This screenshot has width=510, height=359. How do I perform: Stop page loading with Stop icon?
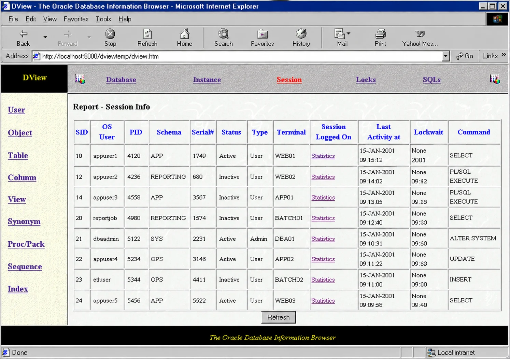[x=110, y=38]
